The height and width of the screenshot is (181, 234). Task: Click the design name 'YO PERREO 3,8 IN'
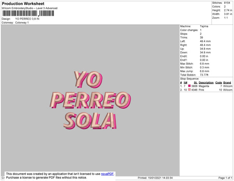27,19
